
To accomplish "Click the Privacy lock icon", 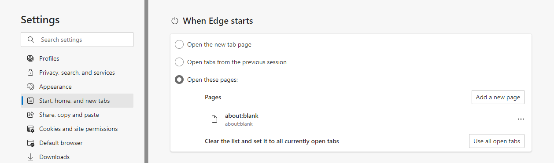I will pos(30,72).
